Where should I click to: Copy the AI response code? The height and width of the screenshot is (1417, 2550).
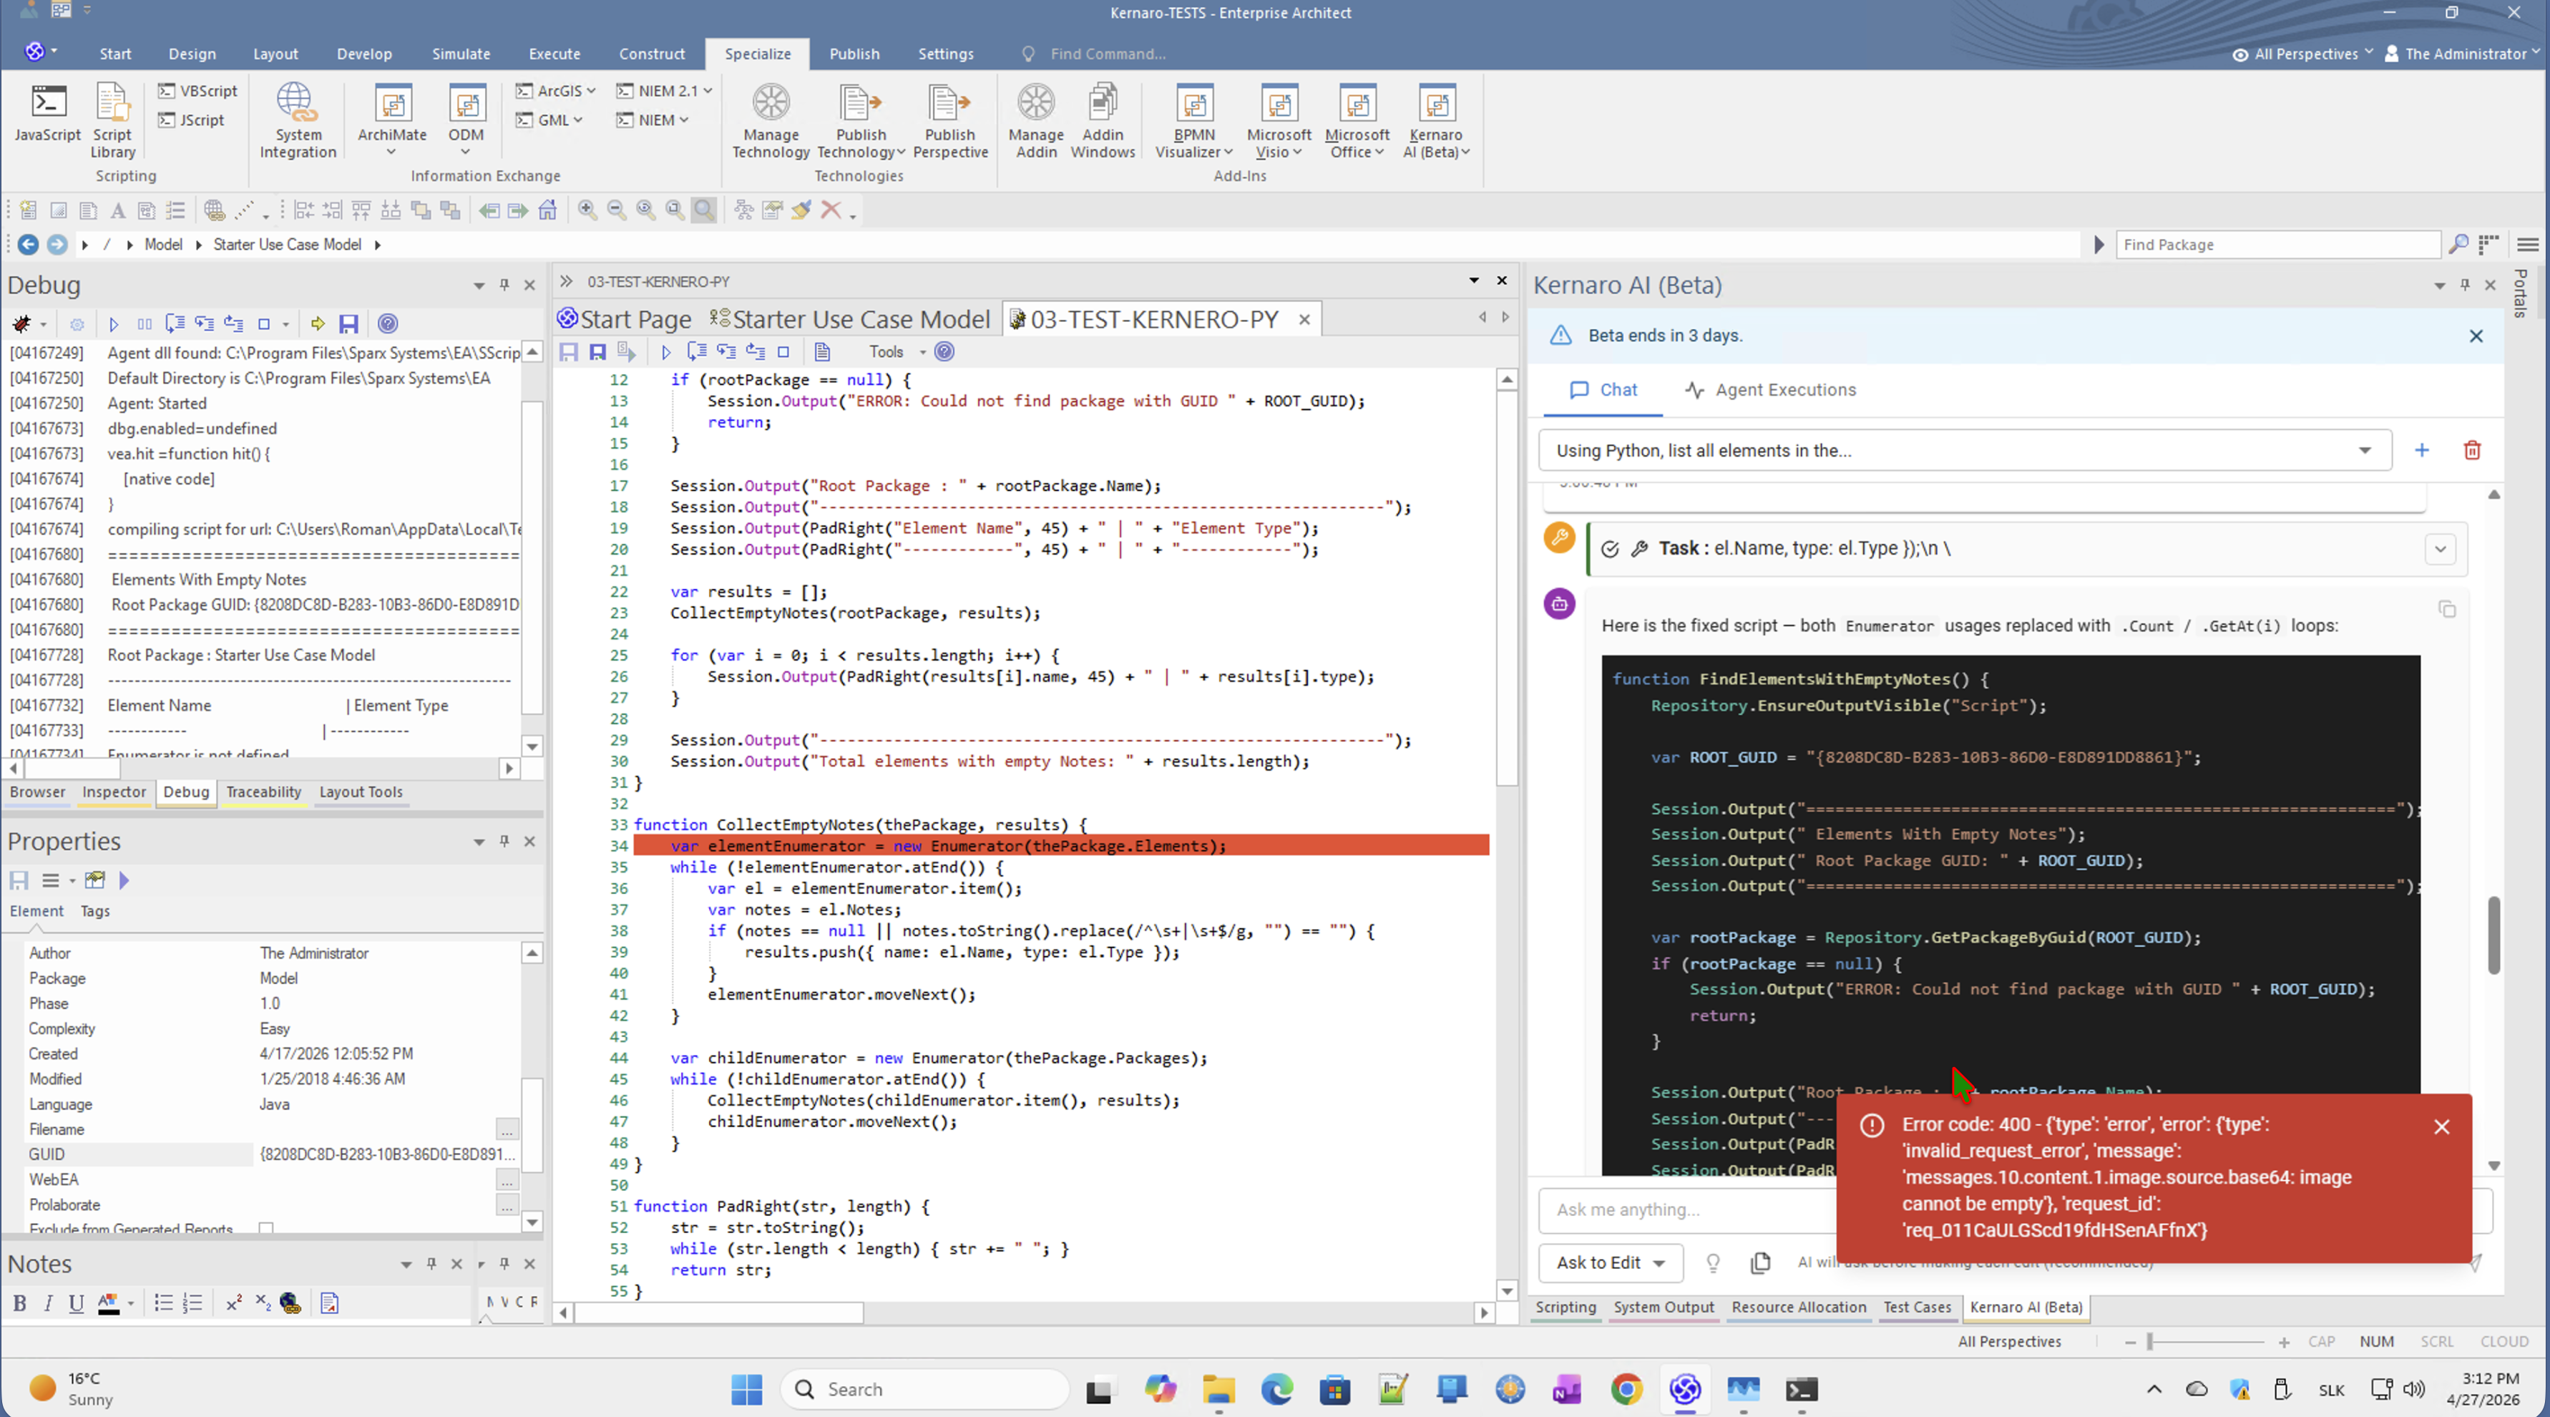[x=2447, y=609]
